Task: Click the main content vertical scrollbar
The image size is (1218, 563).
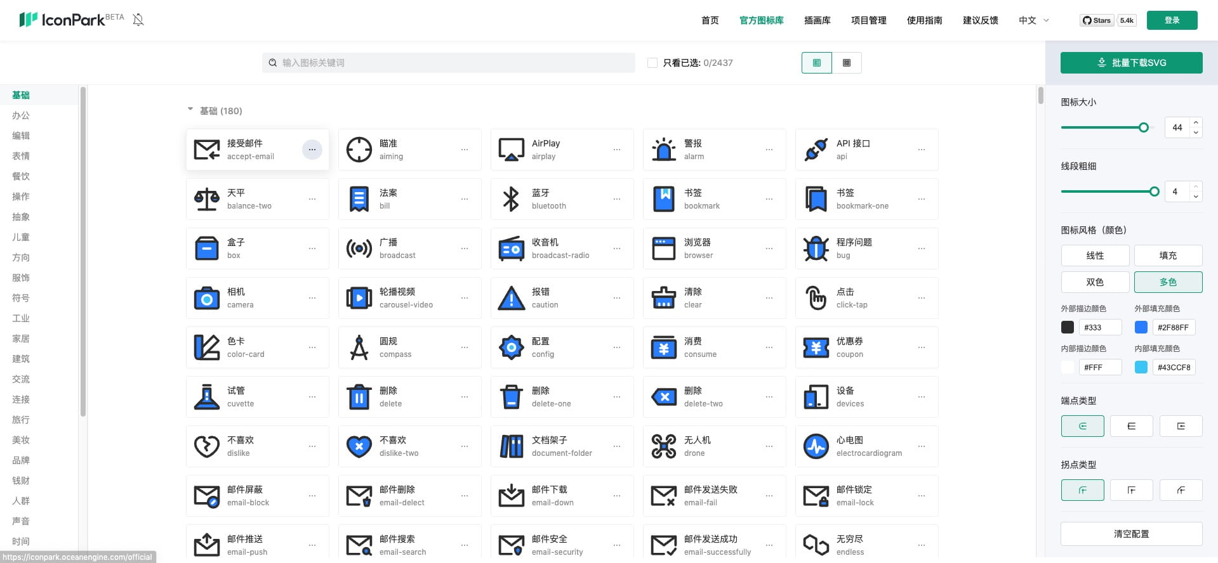Action: (1040, 95)
